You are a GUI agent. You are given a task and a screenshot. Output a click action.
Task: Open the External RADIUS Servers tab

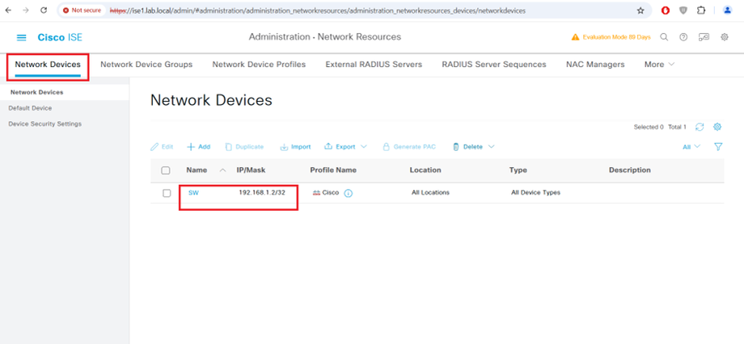click(x=374, y=65)
